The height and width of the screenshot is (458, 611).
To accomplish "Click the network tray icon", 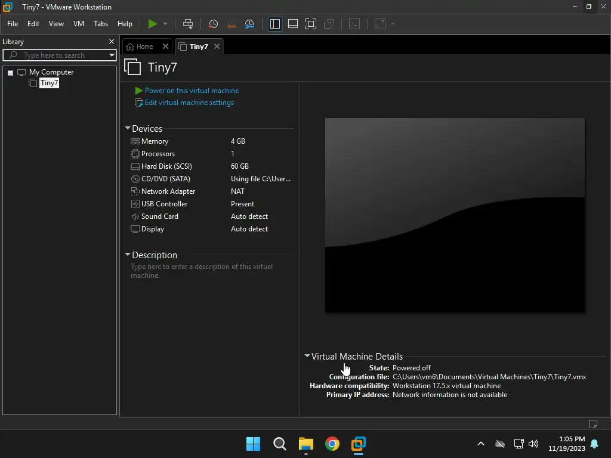I will pos(519,444).
